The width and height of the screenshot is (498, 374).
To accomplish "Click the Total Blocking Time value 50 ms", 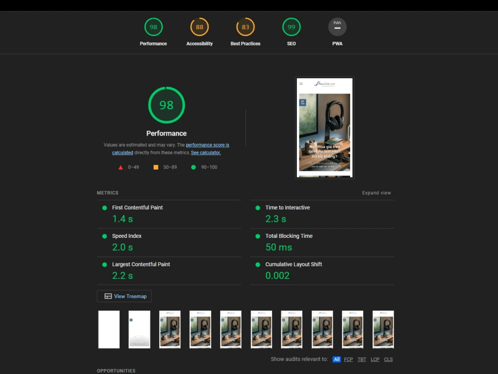I will [x=278, y=247].
